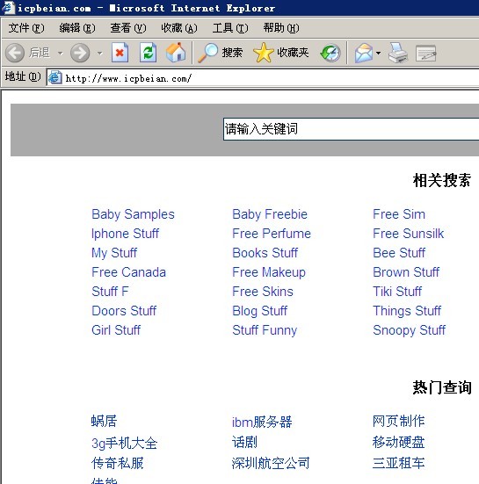Click the Edit page toolbar icon

click(425, 54)
